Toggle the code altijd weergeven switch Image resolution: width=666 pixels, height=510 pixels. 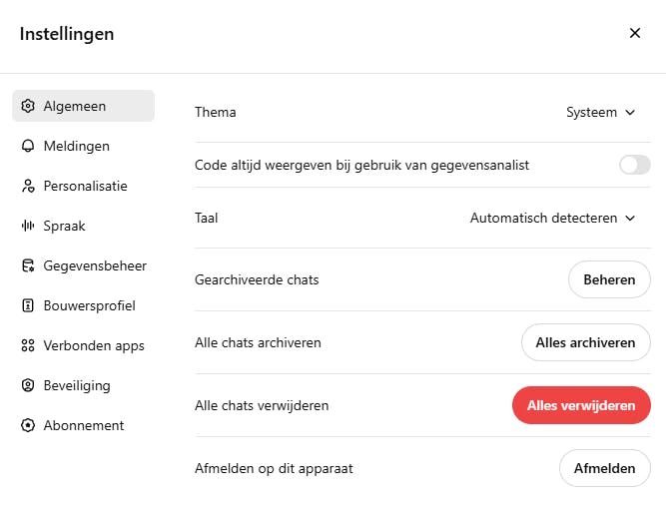(x=634, y=165)
